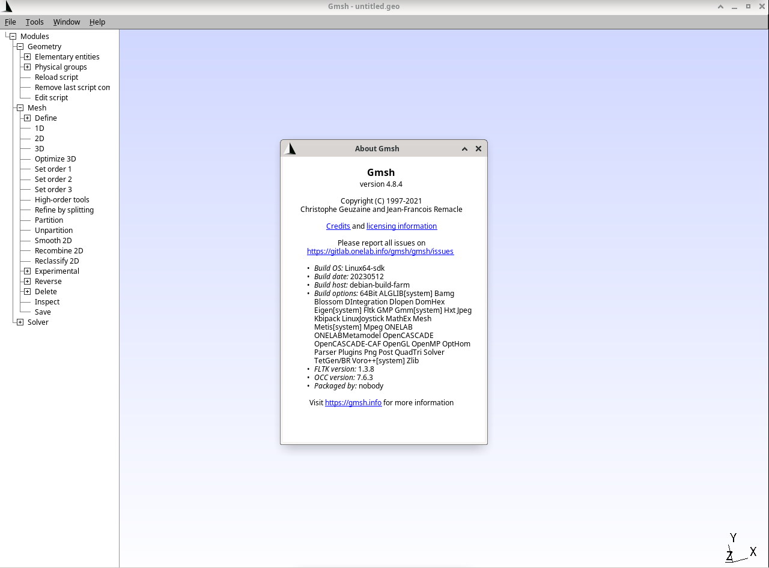Open the File menu
This screenshot has width=769, height=568.
pos(10,22)
